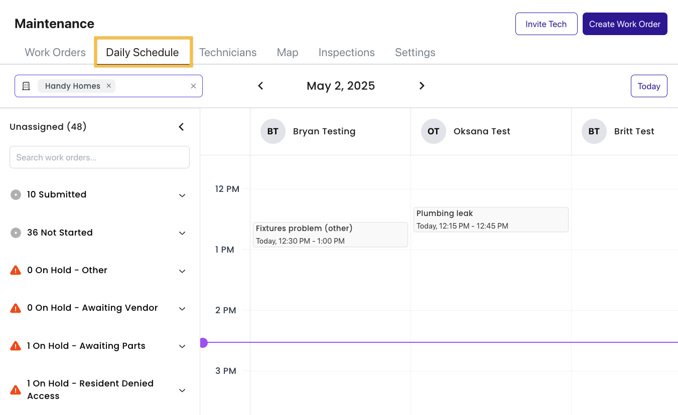
Task: Go to previous day arrow
Action: point(260,86)
